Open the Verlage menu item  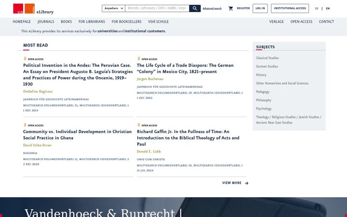click(277, 22)
